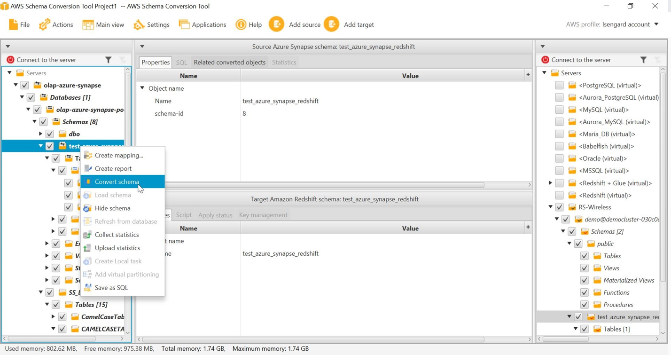Collapse the source Servers node
Screen dimensions: 671x355
[x=9, y=73]
